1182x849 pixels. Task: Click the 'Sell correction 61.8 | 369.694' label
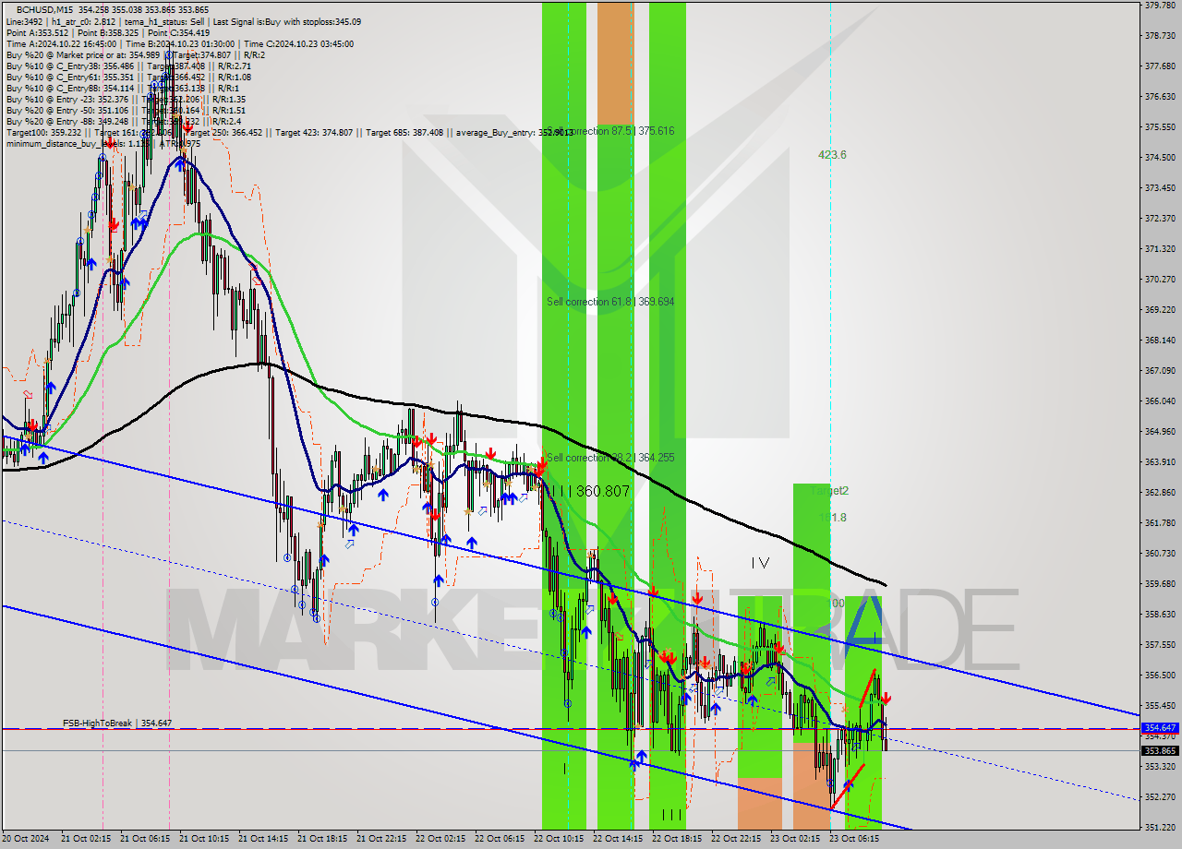pos(610,302)
